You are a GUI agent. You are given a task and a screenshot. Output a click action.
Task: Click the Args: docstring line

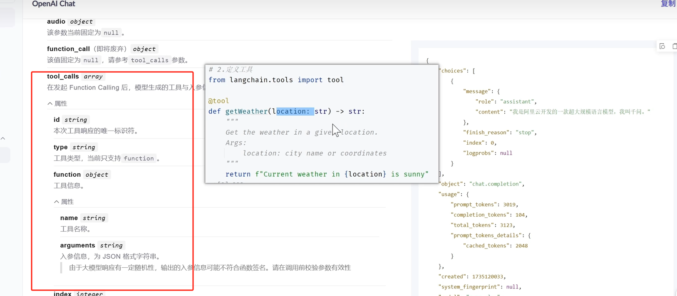pos(236,143)
